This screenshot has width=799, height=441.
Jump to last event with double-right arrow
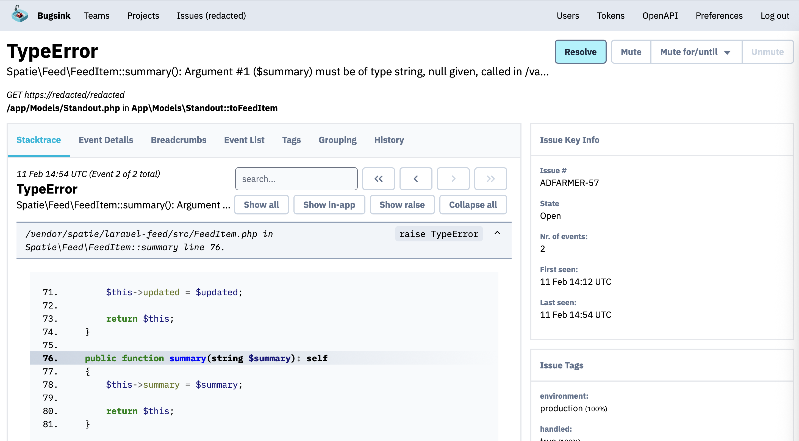(x=490, y=179)
